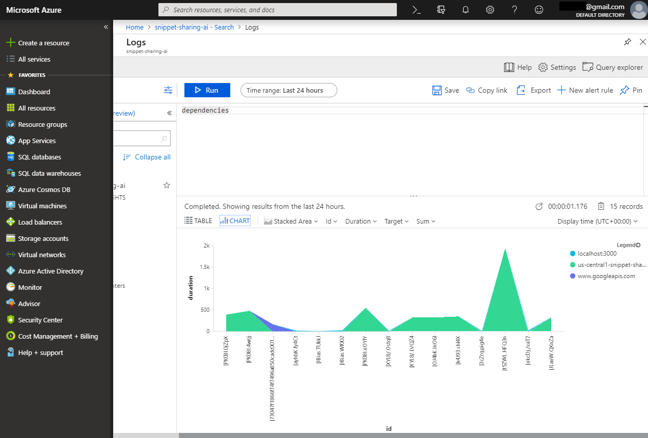Favorite the snippet-sharing-ai star
This screenshot has height=438, width=648.
coord(167,185)
